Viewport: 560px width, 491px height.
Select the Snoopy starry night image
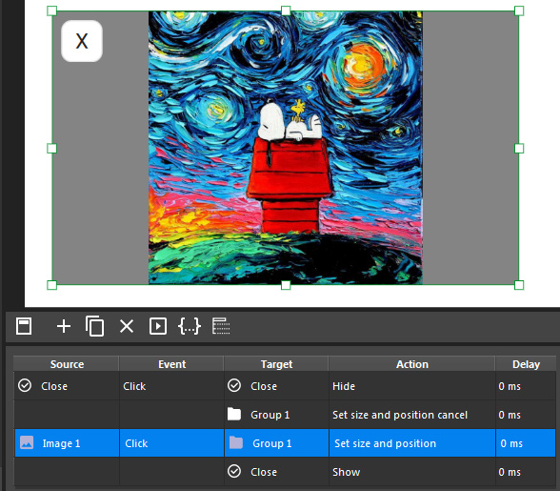click(286, 148)
